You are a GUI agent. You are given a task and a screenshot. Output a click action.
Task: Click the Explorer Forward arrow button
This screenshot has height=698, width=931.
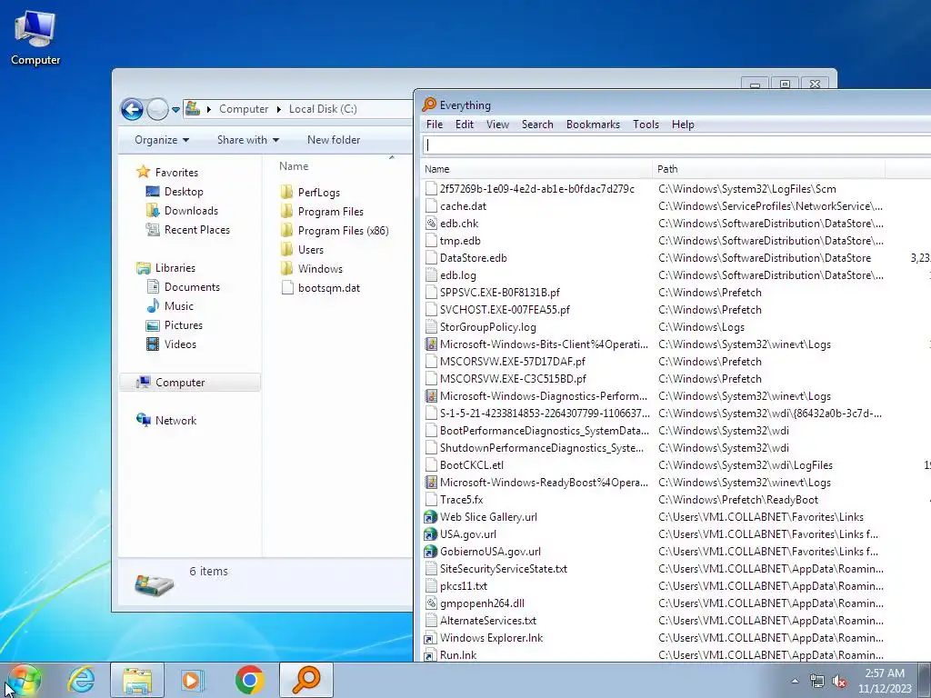157,109
